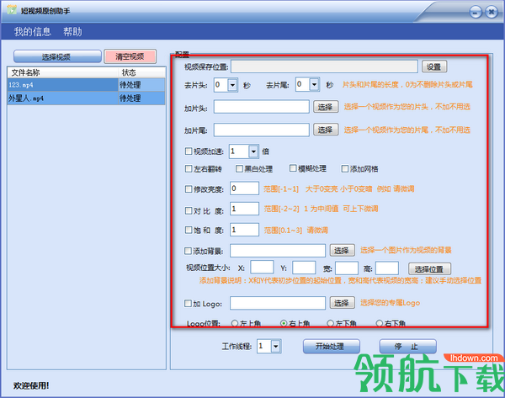Viewport: 505px width, 398px height.
Task: Click the 状态 column header
Action: [141, 72]
